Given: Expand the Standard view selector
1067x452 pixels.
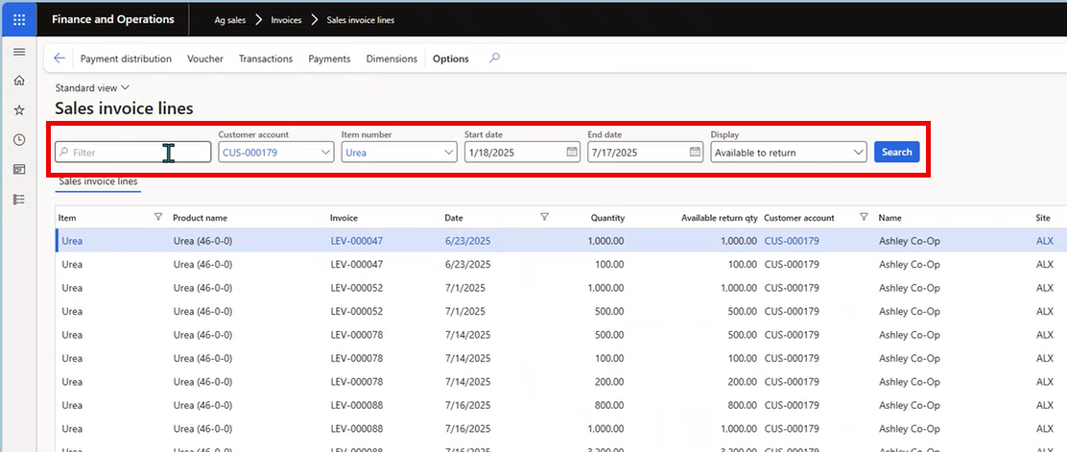Looking at the screenshot, I should click(x=92, y=88).
